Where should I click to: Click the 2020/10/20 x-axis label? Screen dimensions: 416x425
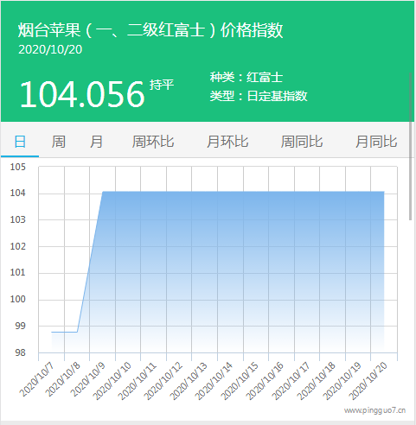368,381
